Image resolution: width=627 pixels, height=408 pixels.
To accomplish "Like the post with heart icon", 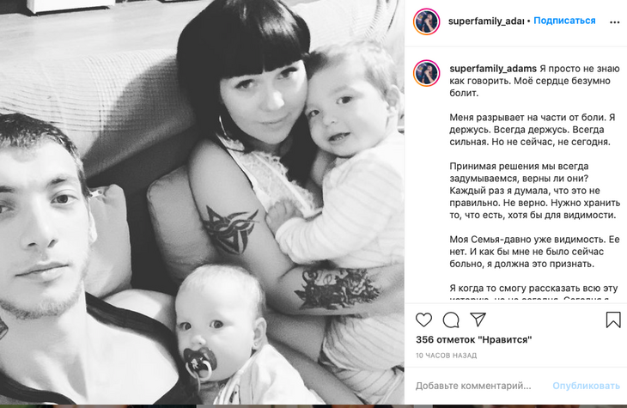I will pyautogui.click(x=423, y=320).
